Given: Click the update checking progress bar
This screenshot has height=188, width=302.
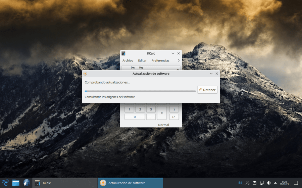Looking at the screenshot, I should pyautogui.click(x=140, y=91).
